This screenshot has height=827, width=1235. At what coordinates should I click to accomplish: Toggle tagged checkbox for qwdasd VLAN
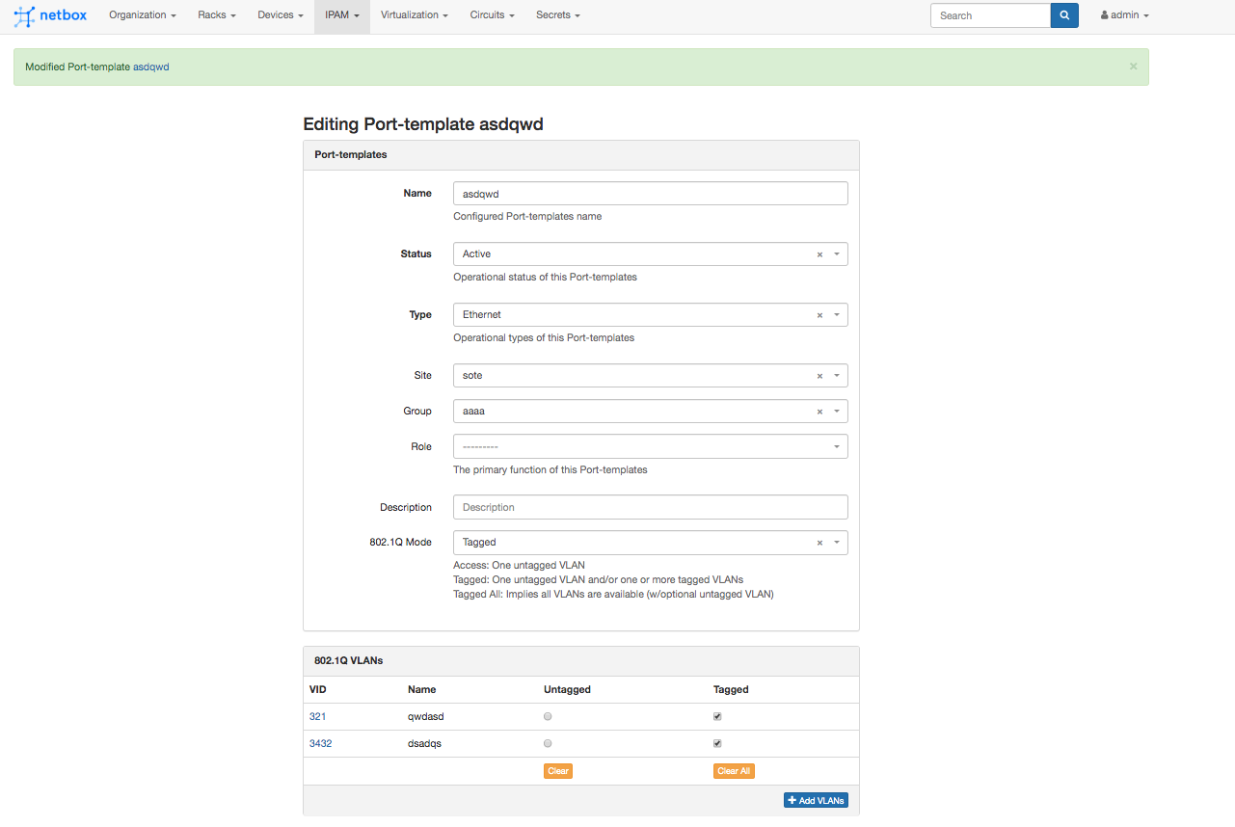(717, 717)
